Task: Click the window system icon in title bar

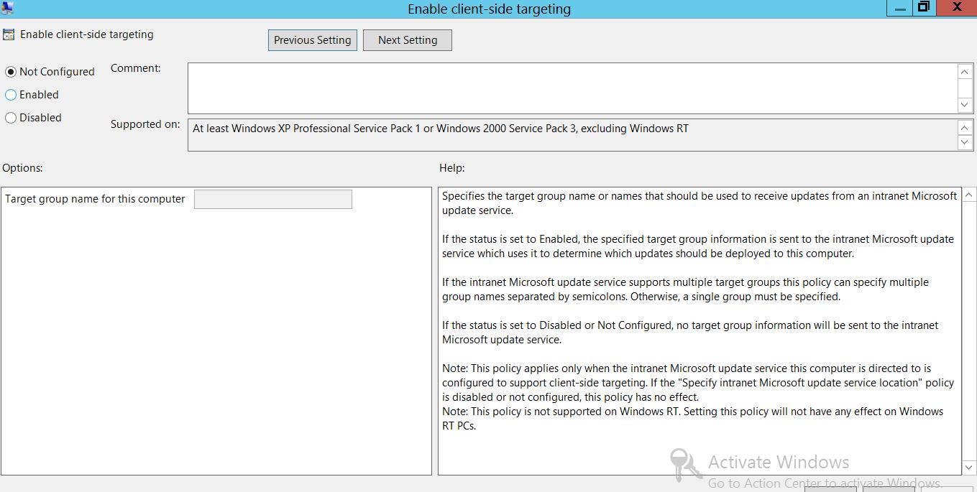Action: coord(8,8)
